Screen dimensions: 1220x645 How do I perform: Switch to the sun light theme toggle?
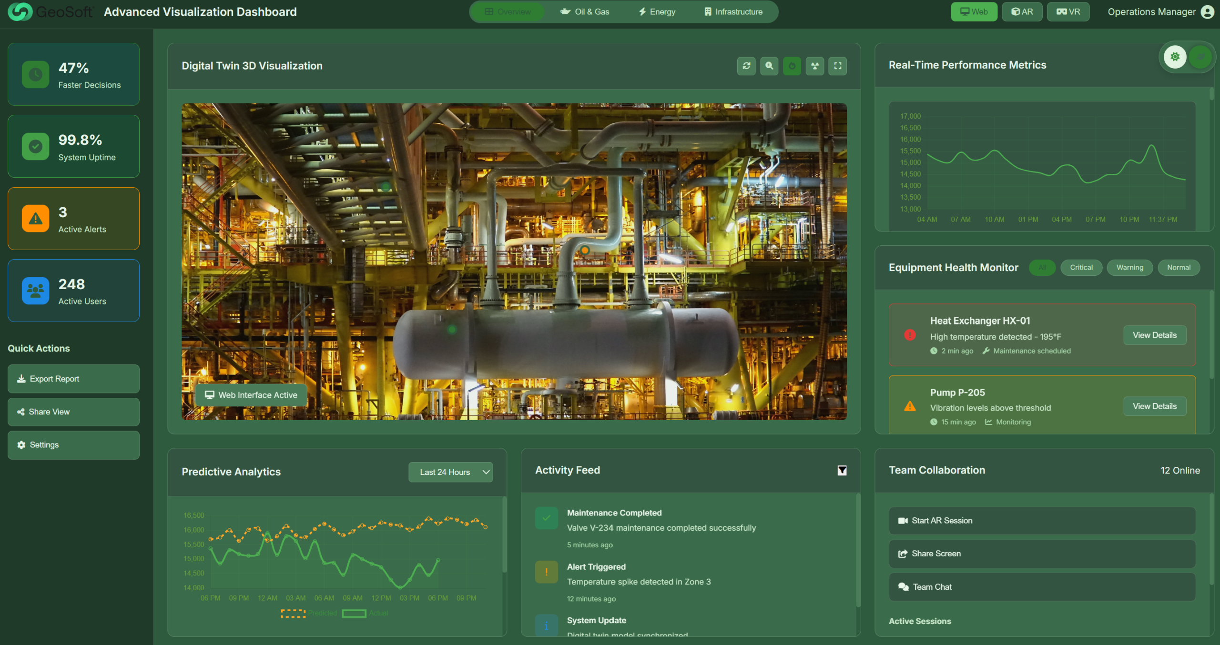[1175, 57]
